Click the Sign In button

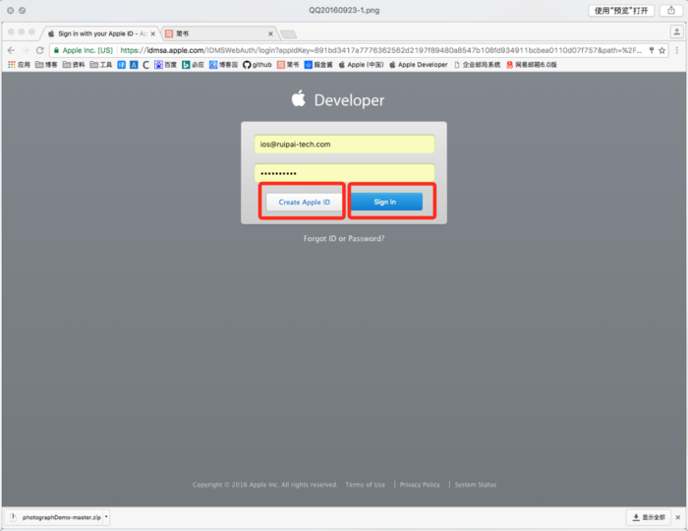click(x=386, y=202)
